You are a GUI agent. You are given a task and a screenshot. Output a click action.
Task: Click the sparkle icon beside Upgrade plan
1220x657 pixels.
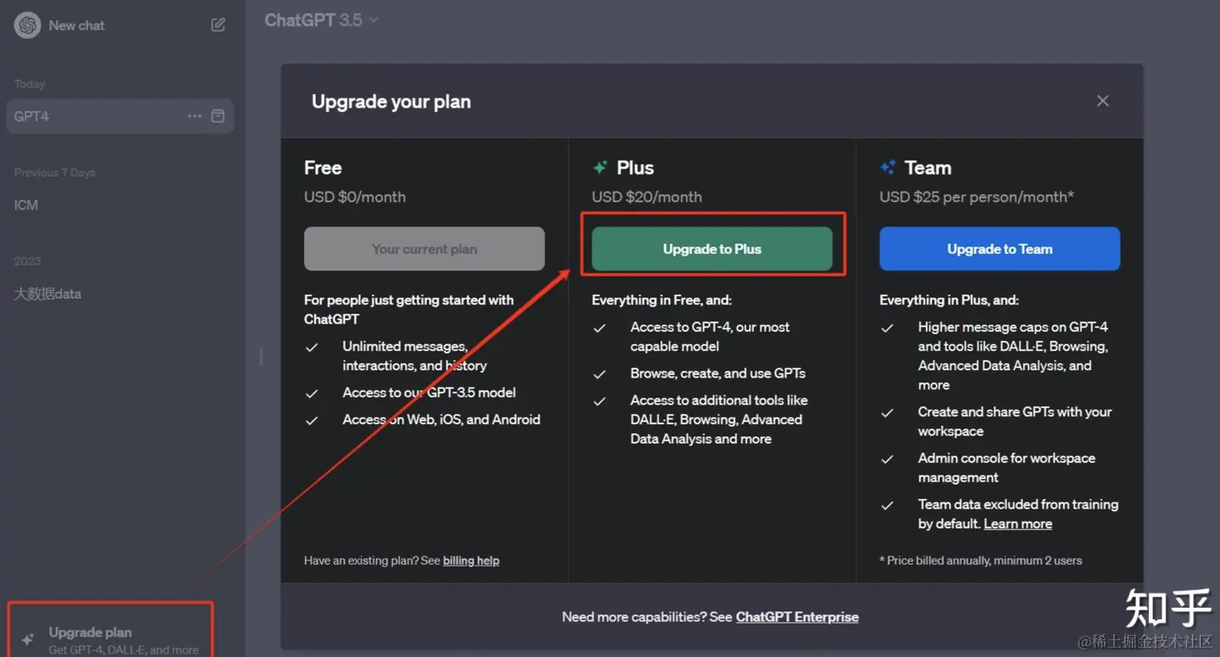pyautogui.click(x=27, y=640)
